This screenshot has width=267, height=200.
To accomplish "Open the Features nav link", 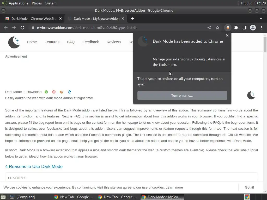I will coord(52,42).
